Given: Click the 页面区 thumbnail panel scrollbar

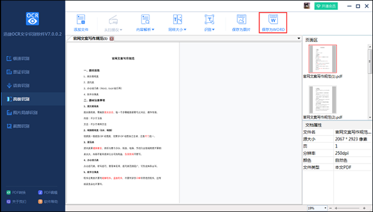Looking at the screenshot, I should click(x=370, y=62).
